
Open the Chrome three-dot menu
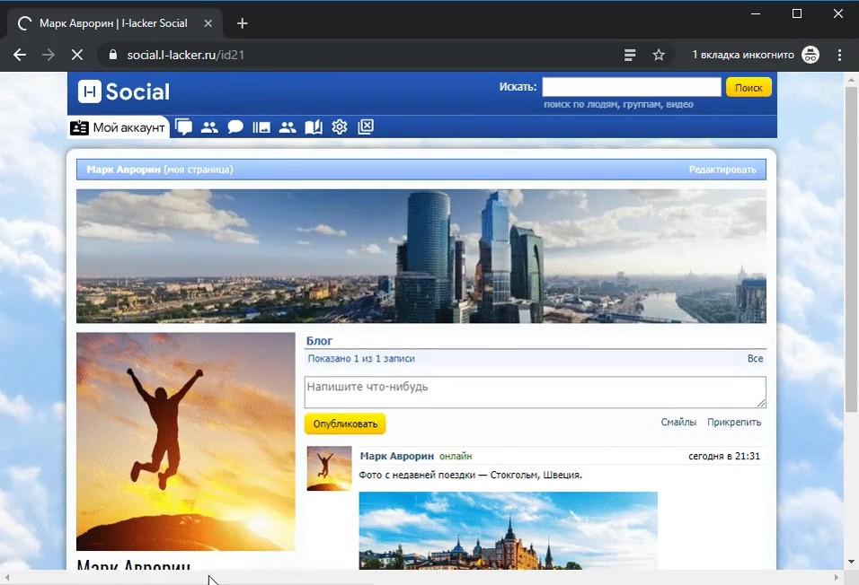pyautogui.click(x=840, y=55)
